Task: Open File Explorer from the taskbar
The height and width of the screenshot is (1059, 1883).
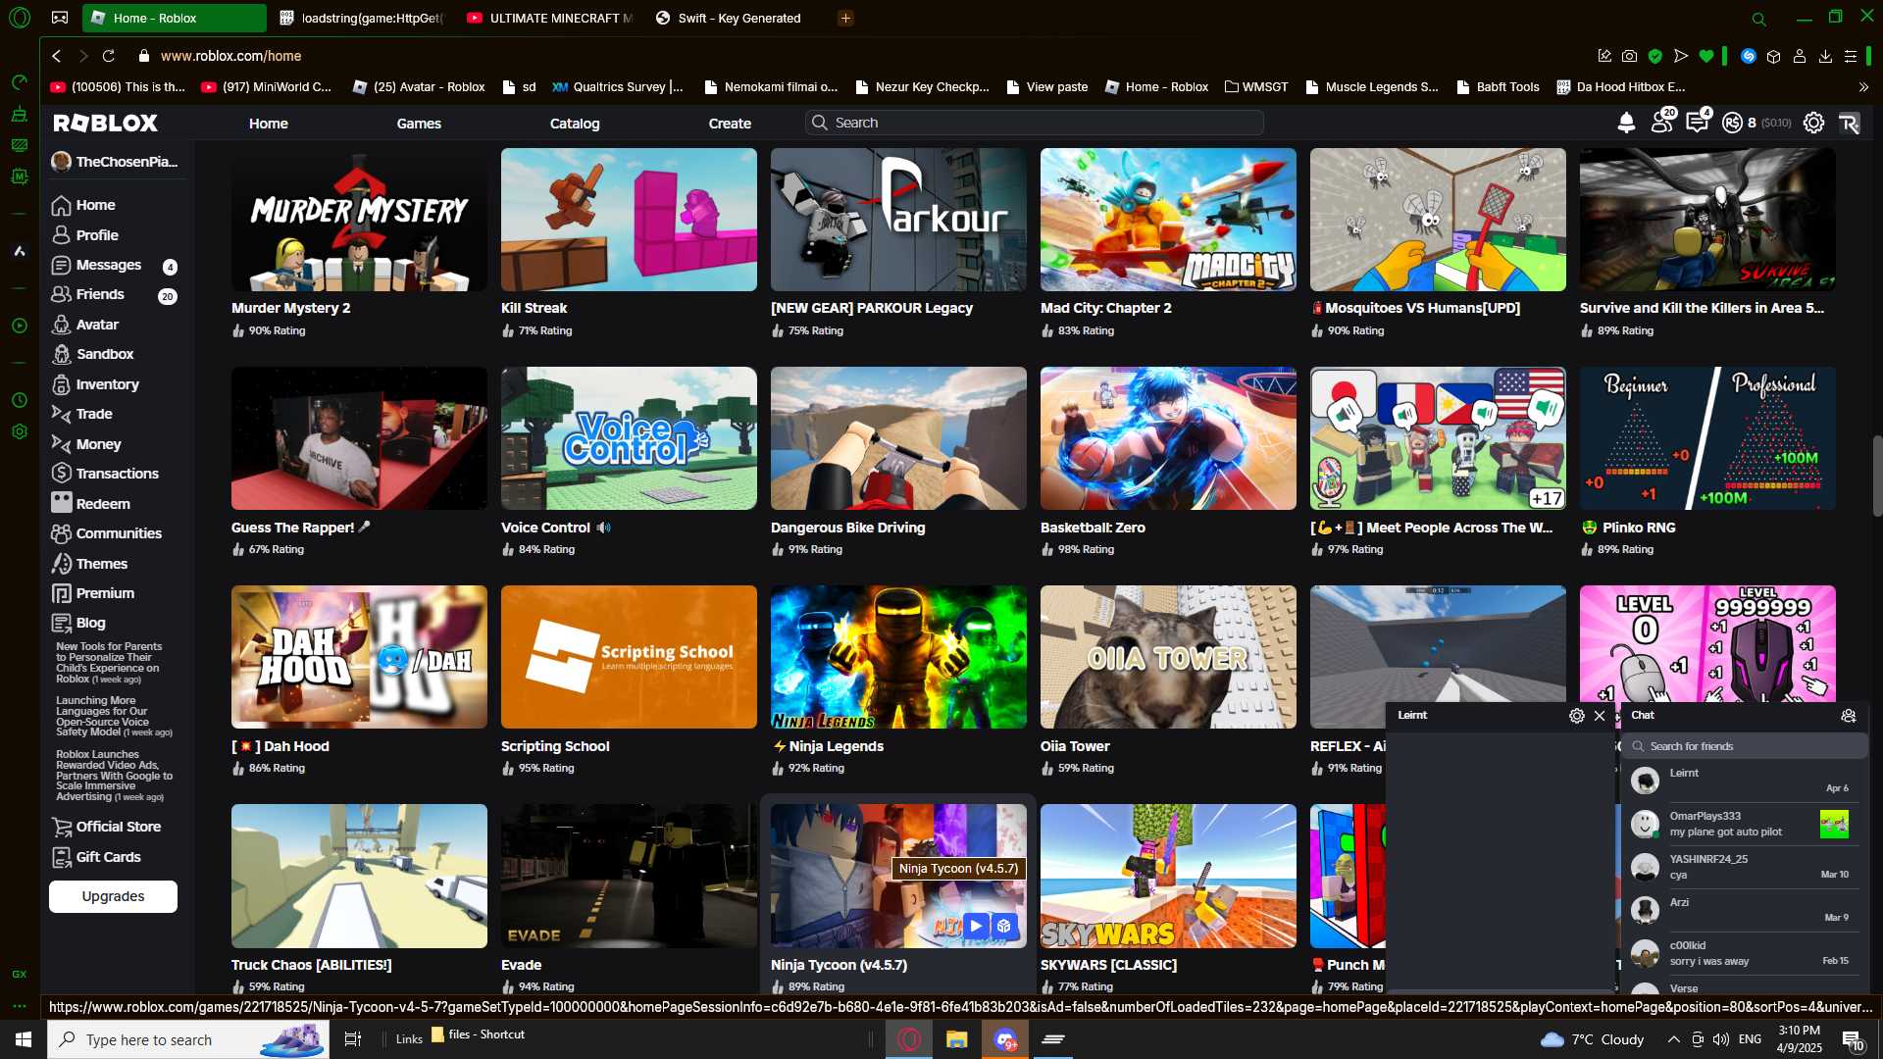Action: (956, 1039)
